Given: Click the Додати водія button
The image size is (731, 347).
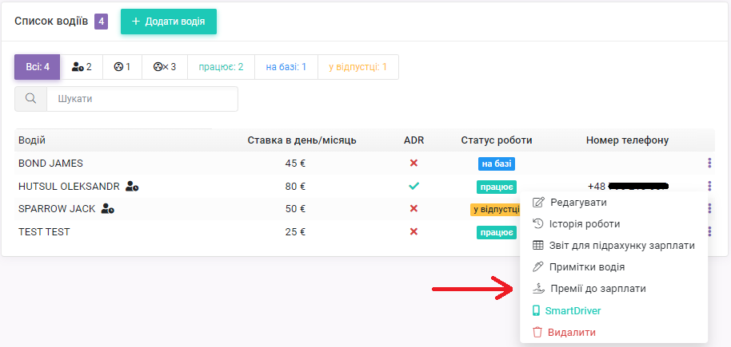Looking at the screenshot, I should 168,22.
